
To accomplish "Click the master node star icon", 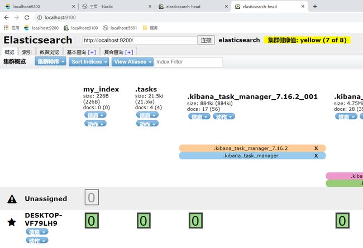I will point(12,222).
